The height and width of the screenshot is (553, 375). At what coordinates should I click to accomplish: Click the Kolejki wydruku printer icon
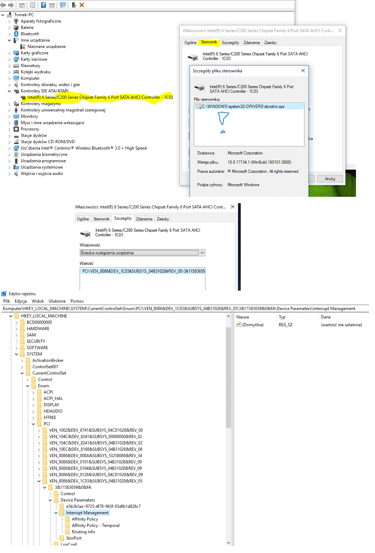pos(16,72)
